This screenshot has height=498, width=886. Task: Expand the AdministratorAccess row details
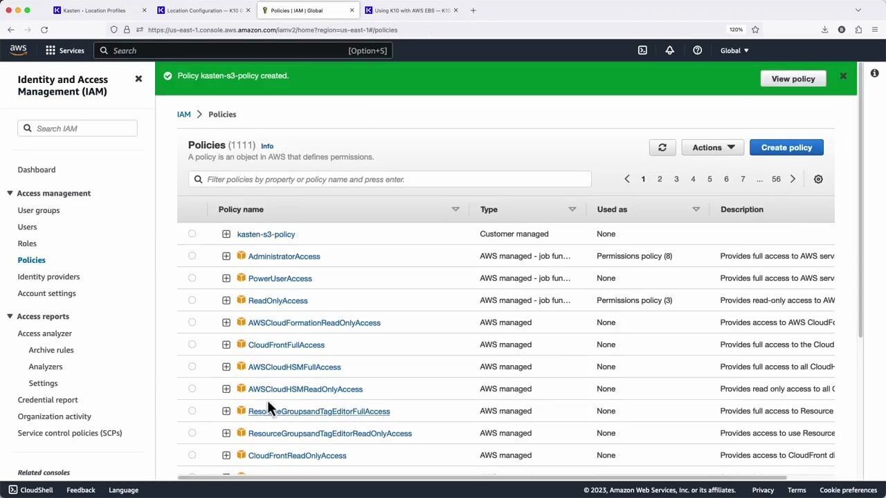click(226, 256)
